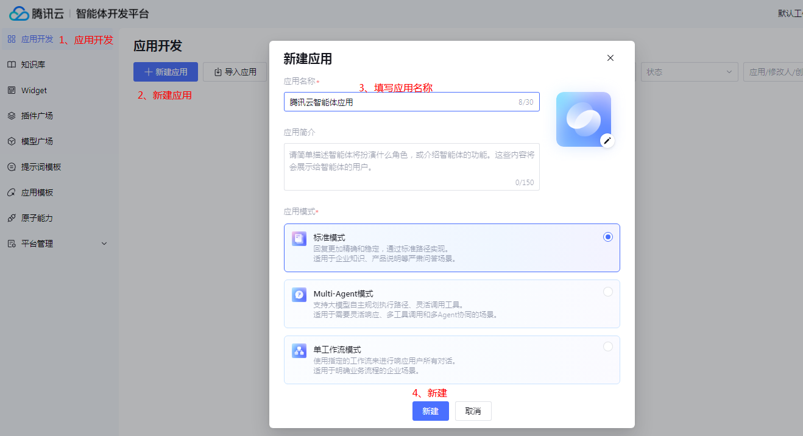The height and width of the screenshot is (436, 803).
Task: Expand the 平台管理 chevron
Action: pos(104,244)
